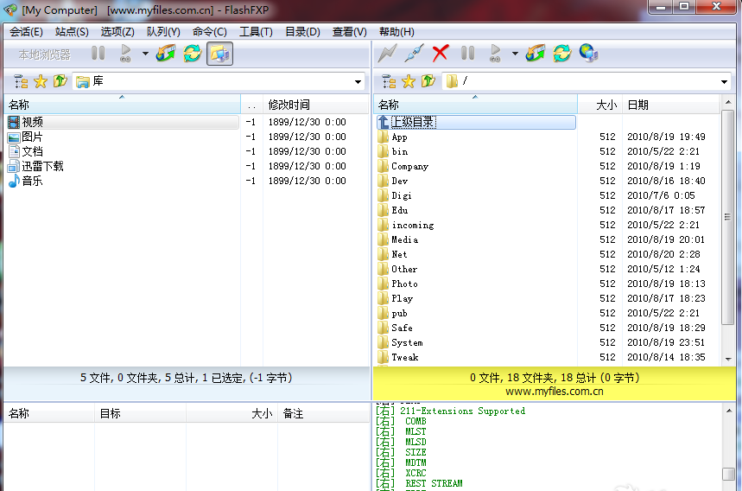742x491 pixels.
Task: Click remote file list scrollbar down arrow
Action: pyautogui.click(x=728, y=360)
